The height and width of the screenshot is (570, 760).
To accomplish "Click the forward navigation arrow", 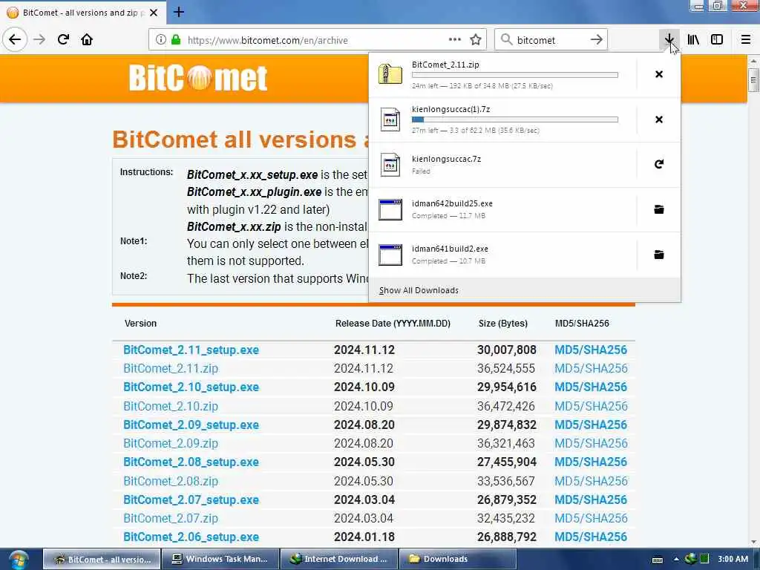I will coord(39,40).
